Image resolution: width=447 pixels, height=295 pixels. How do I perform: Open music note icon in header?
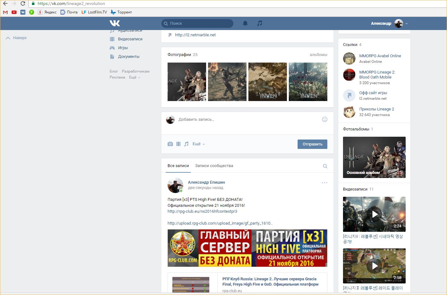pyautogui.click(x=259, y=23)
